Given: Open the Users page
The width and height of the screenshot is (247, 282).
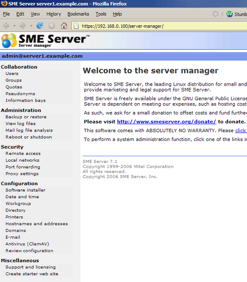Looking at the screenshot, I should click(12, 73).
